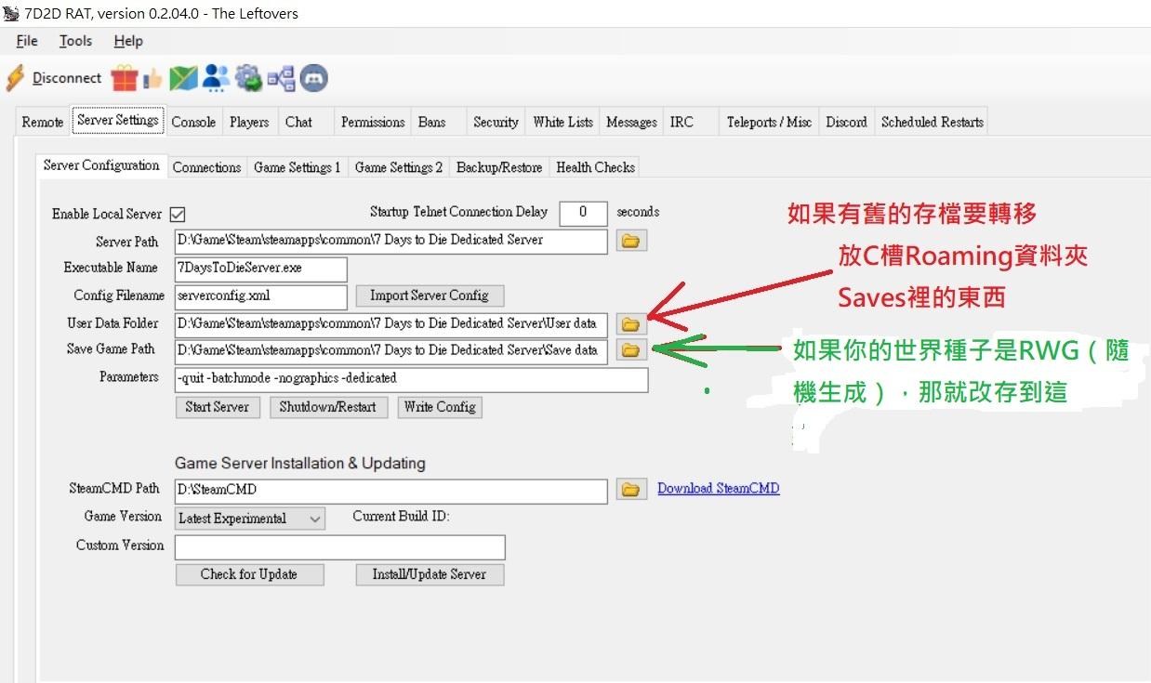Screen dimensions: 1151x683
Task: Browse folder for SteamCMD Path
Action: click(x=630, y=490)
